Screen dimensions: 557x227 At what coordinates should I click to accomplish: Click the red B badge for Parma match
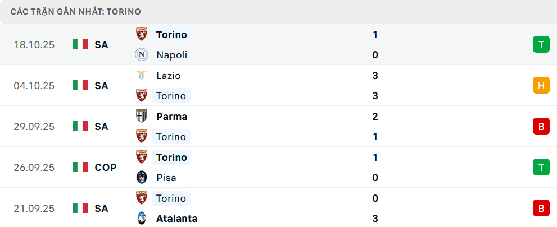click(541, 127)
